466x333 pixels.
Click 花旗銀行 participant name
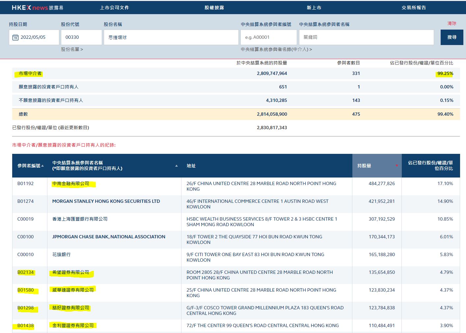62,255
